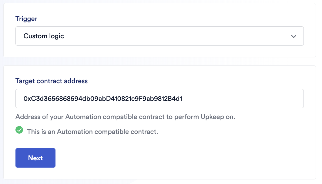The width and height of the screenshot is (322, 184).
Task: Click the success check circle beside compatibility message
Action: [x=19, y=130]
